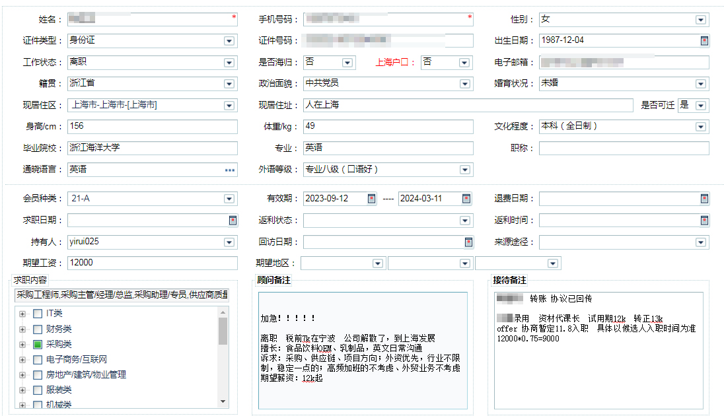Open the 籍贯 dropdown
Image resolution: width=724 pixels, height=416 pixels.
(x=229, y=84)
